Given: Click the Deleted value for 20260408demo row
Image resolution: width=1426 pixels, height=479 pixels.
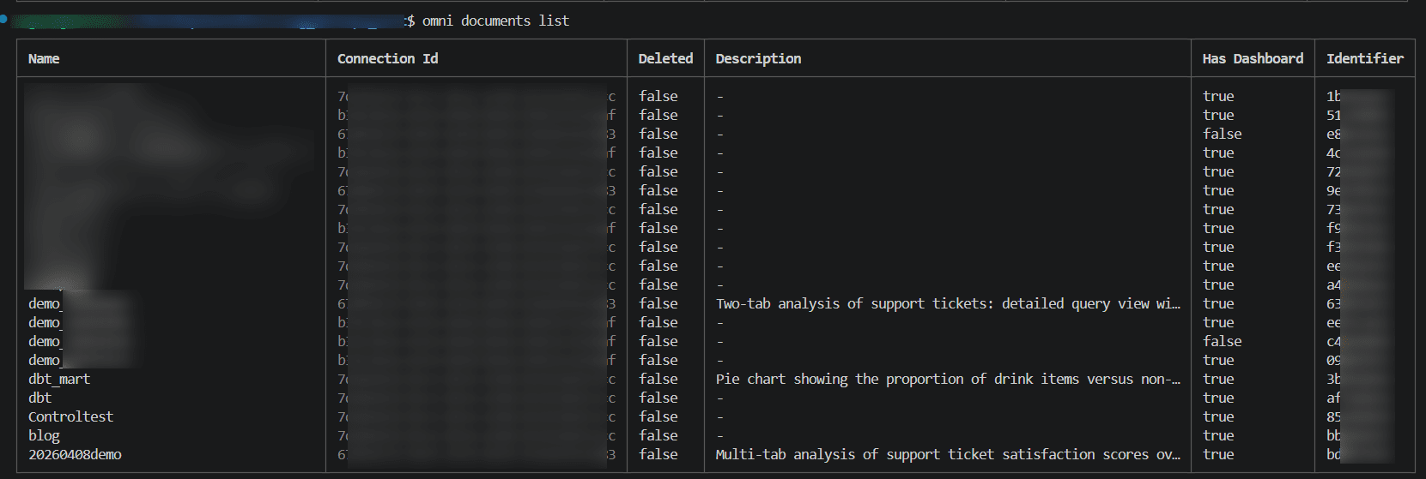Looking at the screenshot, I should [658, 454].
